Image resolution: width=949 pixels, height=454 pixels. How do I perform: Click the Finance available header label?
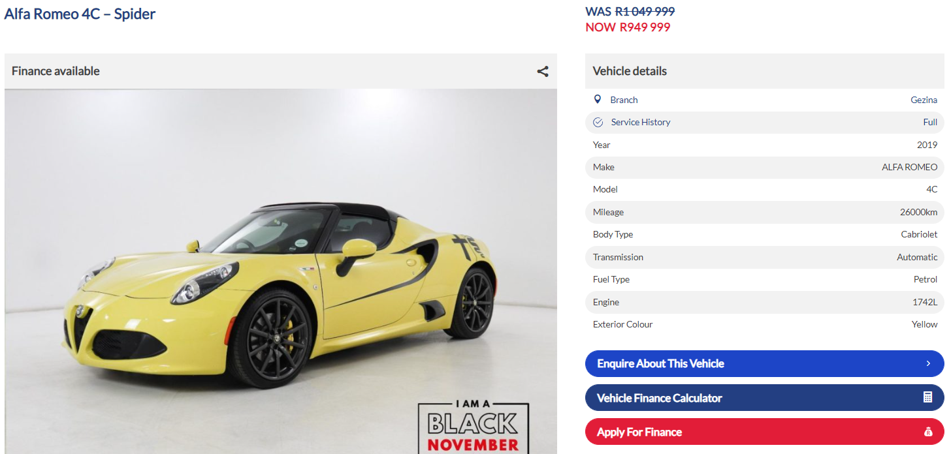56,71
